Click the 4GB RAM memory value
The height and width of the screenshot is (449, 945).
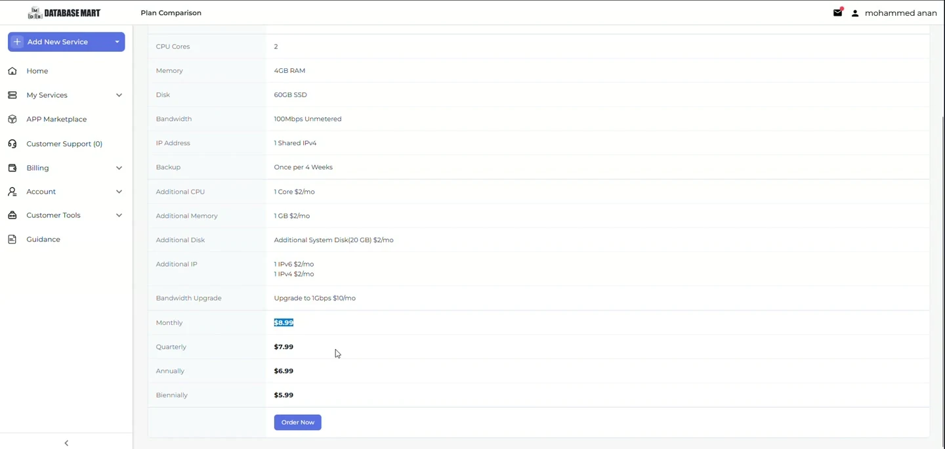tap(289, 71)
